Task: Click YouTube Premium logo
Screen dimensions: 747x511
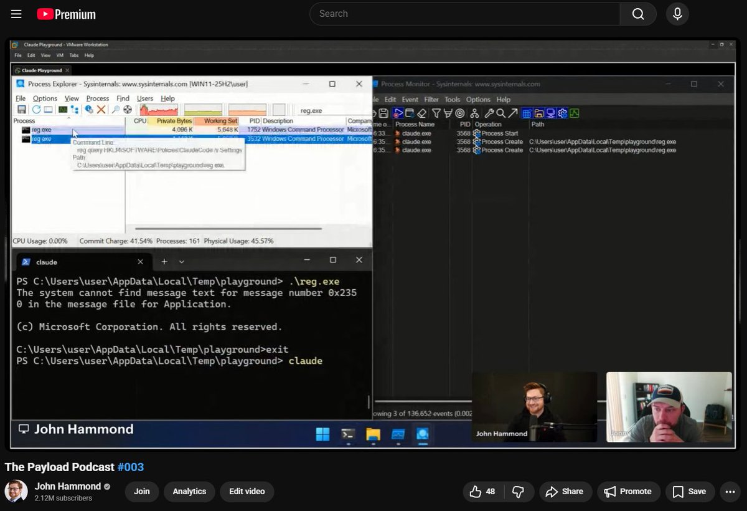Action: [x=66, y=14]
